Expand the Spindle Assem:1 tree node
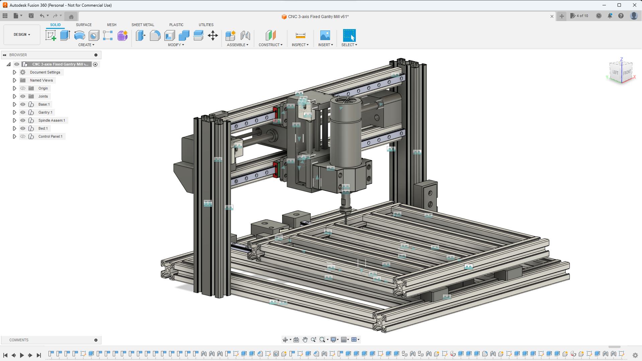This screenshot has height=361, width=642. [14, 120]
